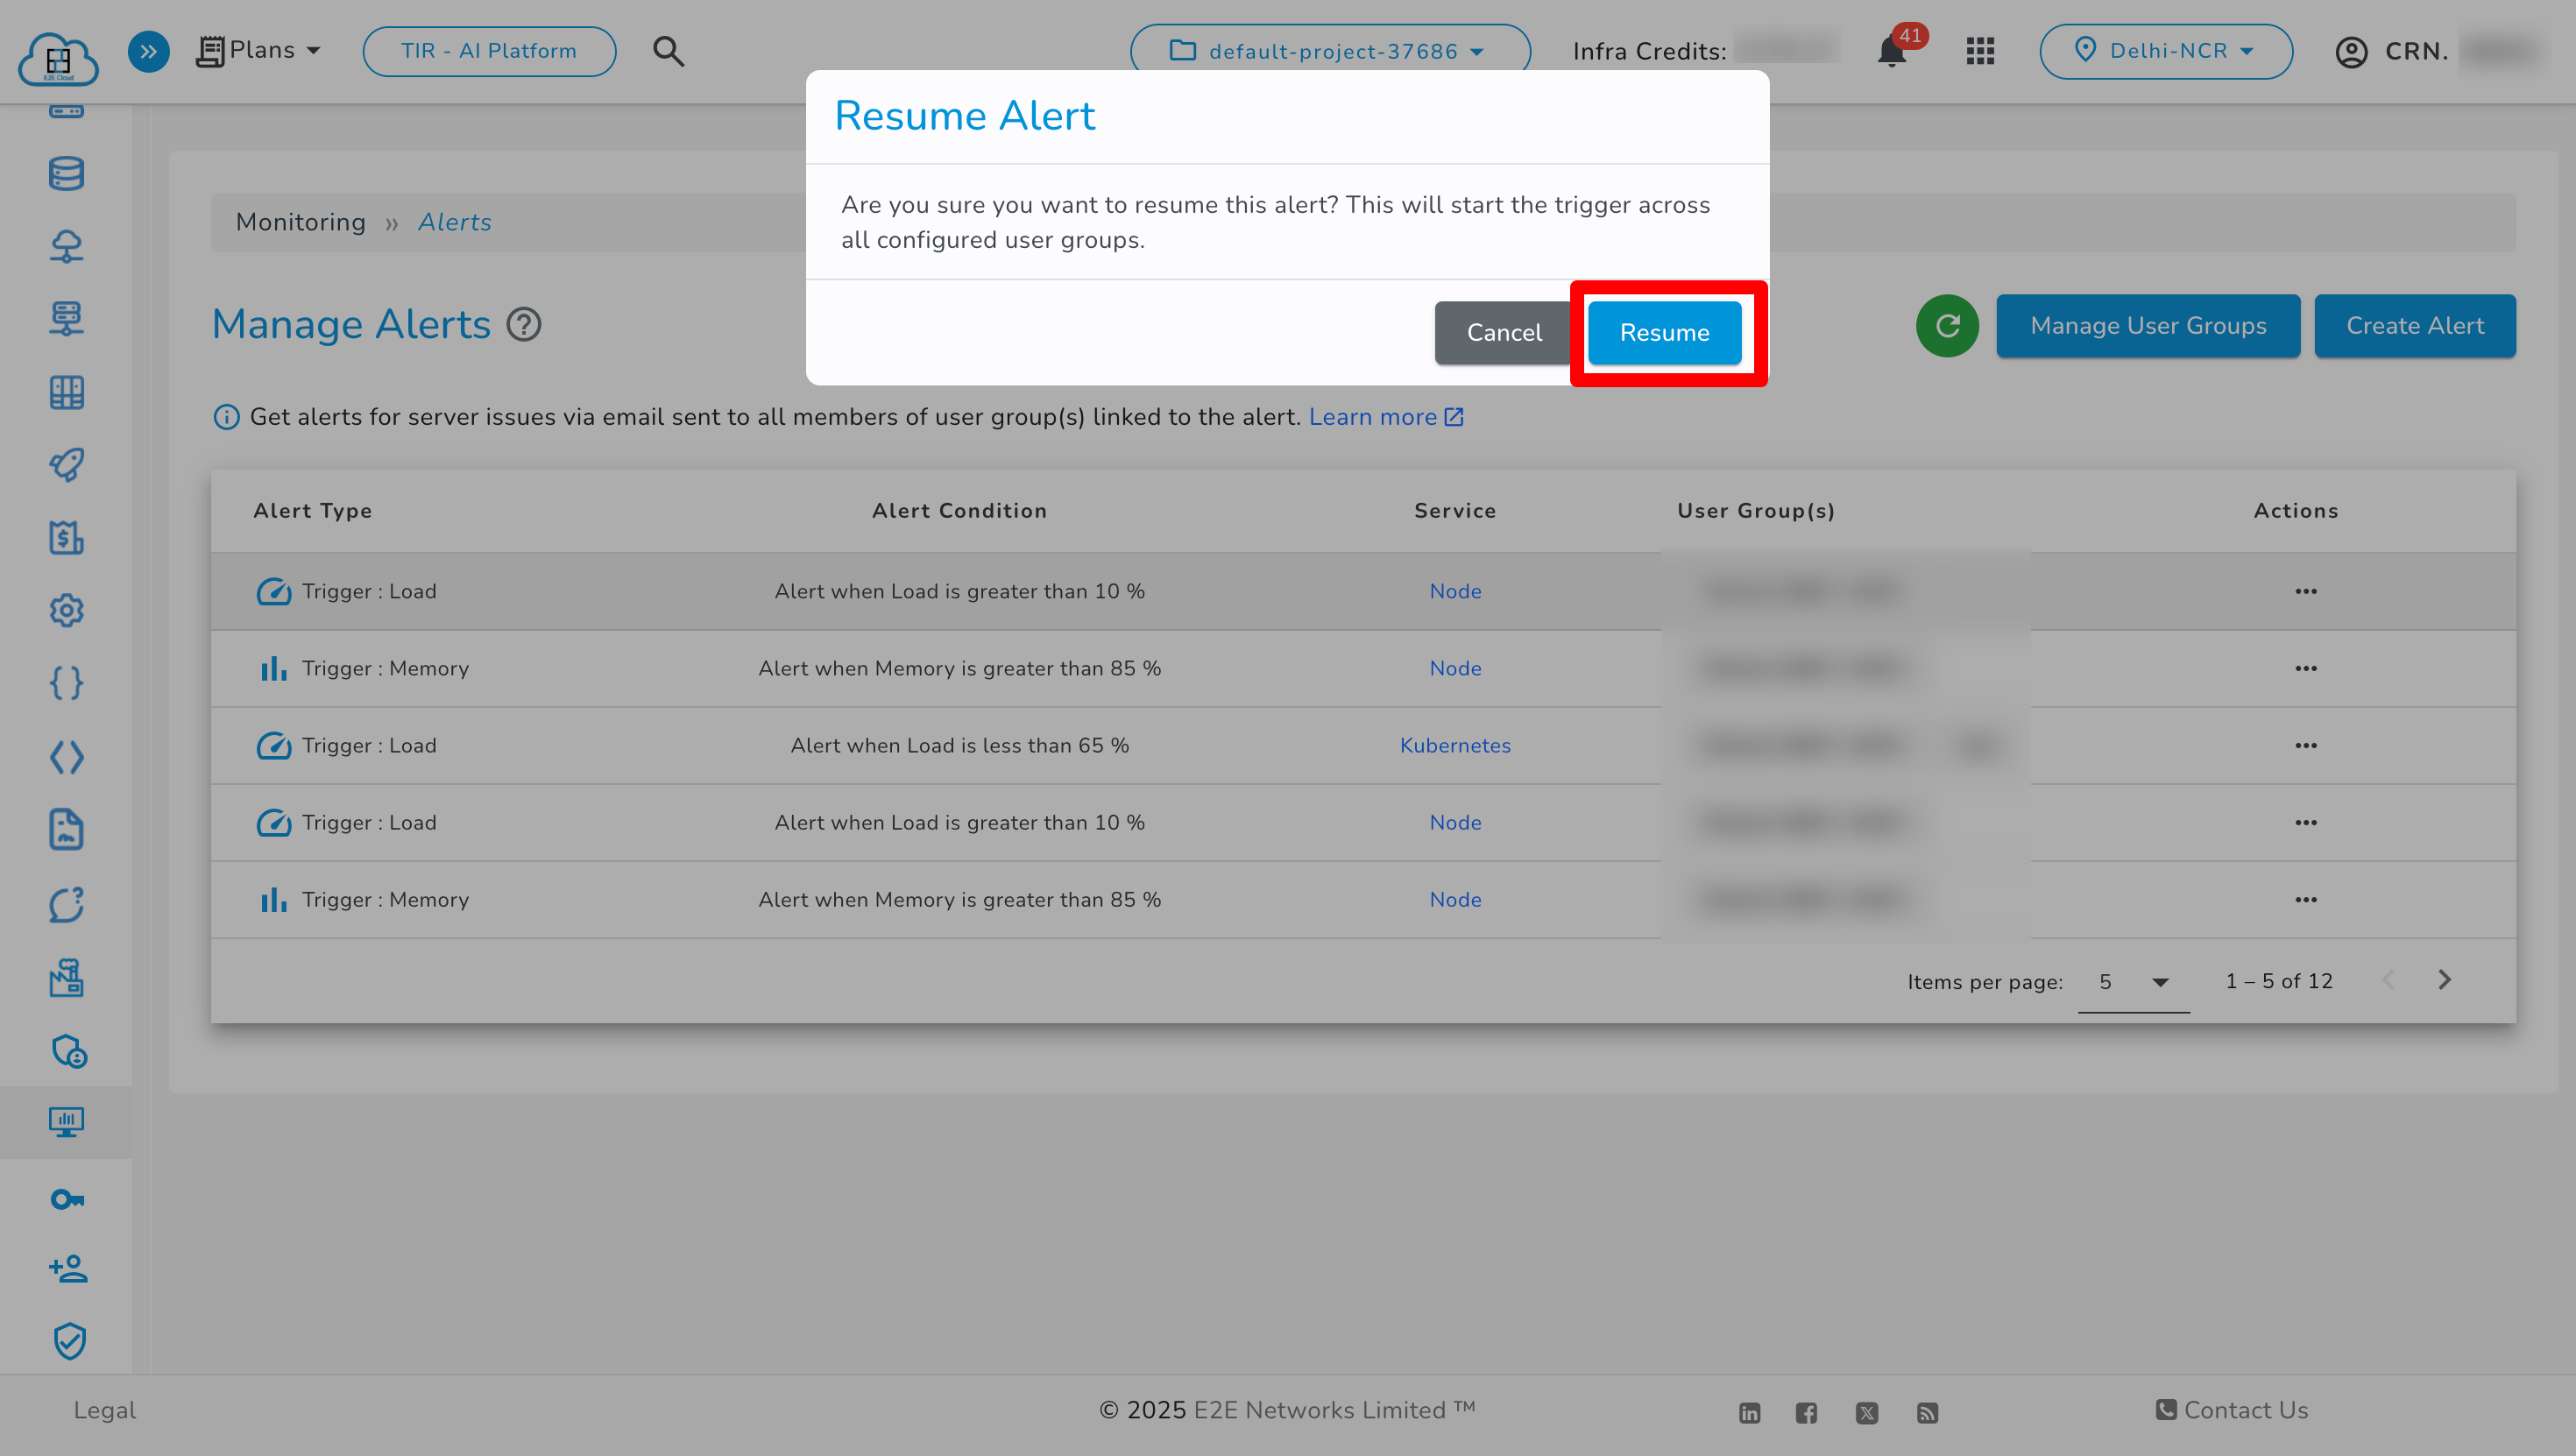
Task: Open the Delhi-NCR region selector
Action: [x=2166, y=51]
